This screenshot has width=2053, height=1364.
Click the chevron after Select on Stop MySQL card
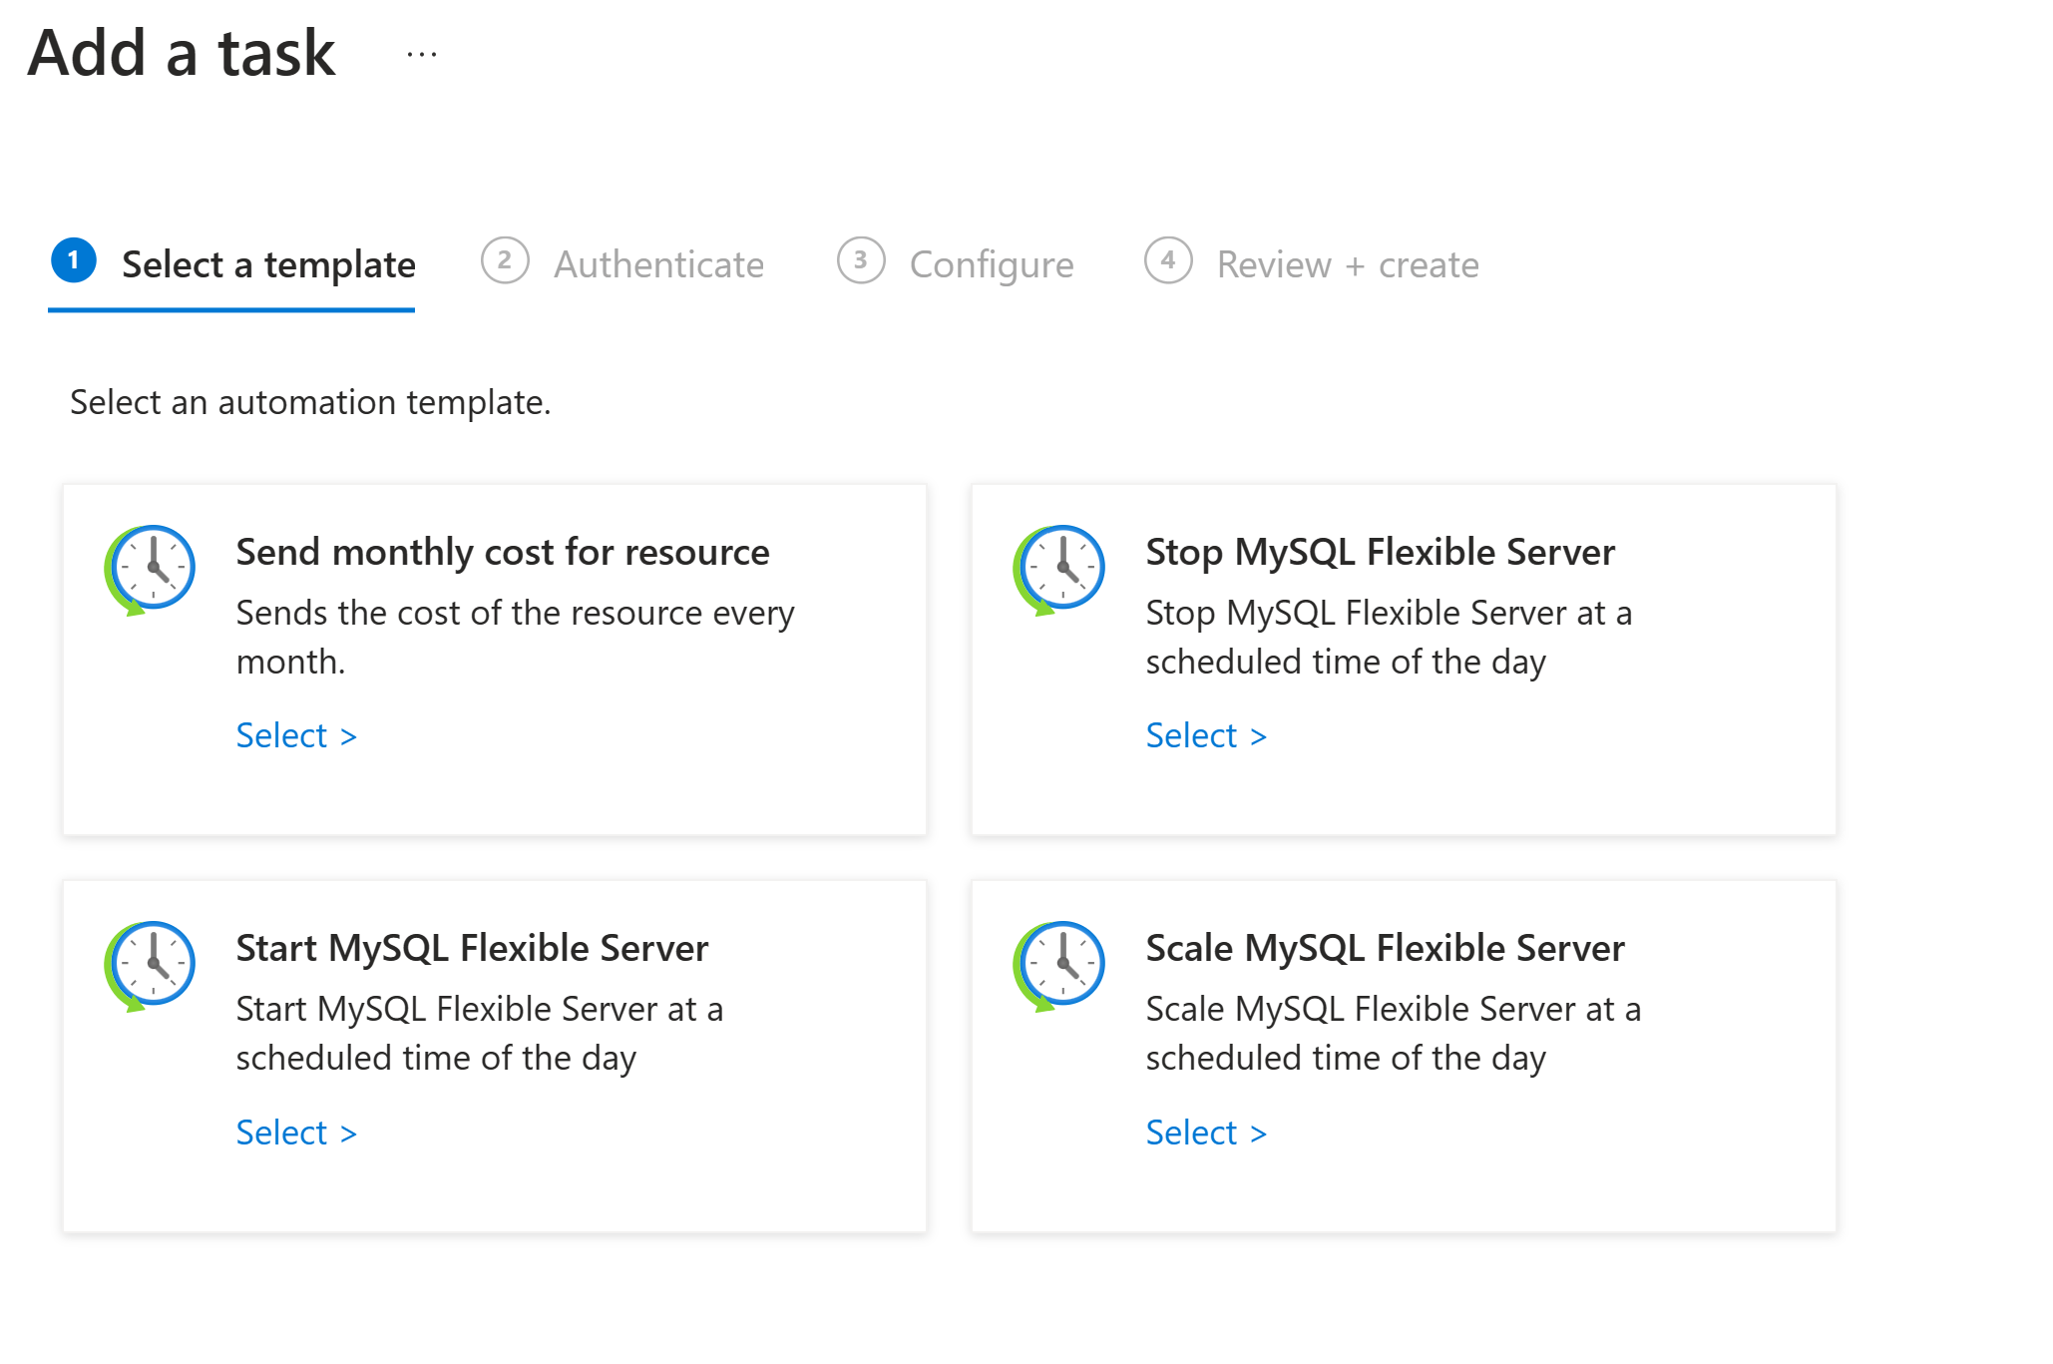point(1258,735)
